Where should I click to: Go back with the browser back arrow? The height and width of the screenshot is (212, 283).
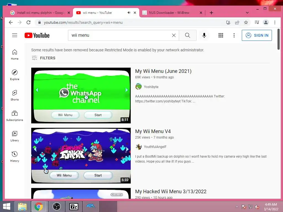[x=11, y=22]
